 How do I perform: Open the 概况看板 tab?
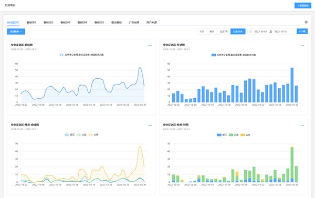coord(117,22)
